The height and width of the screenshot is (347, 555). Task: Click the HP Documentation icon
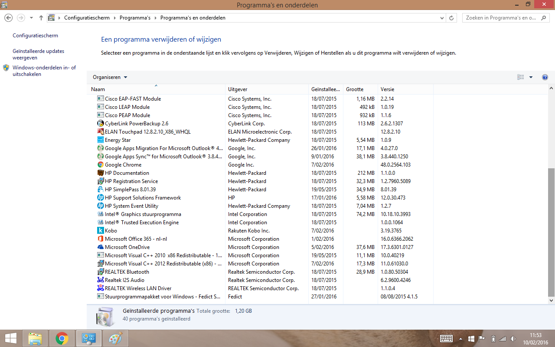101,173
